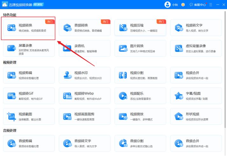
Task: Click the 小秋 user avatar
Action: click(x=168, y=4)
